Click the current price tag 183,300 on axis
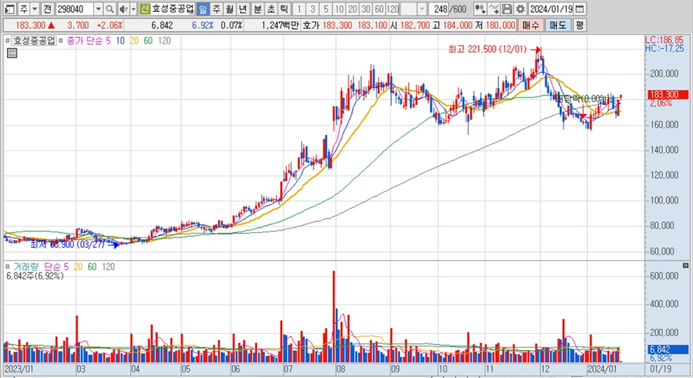Screen dimensions: 693x378 pyautogui.click(x=668, y=94)
